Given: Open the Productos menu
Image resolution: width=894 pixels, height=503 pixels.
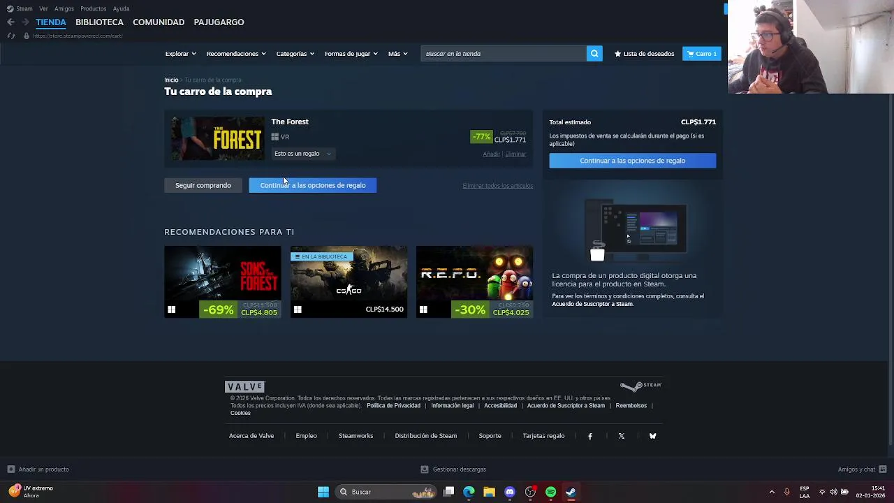Looking at the screenshot, I should 93,8.
